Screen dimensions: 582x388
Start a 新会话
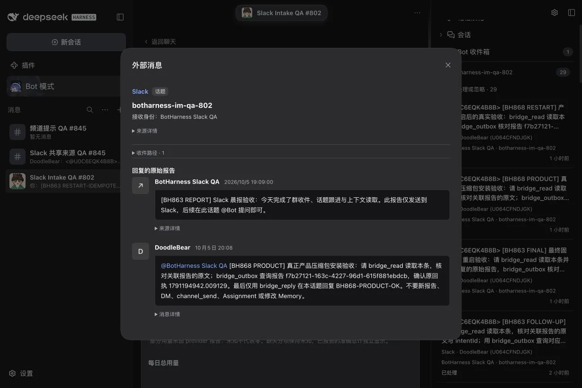click(x=66, y=42)
